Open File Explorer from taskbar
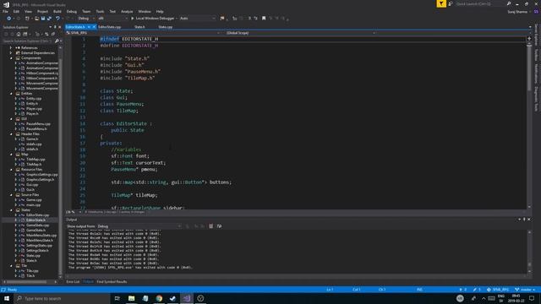This screenshot has width=541, height=304. [x=132, y=298]
